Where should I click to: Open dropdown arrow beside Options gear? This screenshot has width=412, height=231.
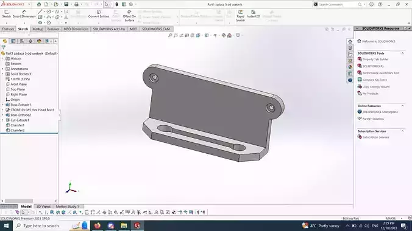136,4
